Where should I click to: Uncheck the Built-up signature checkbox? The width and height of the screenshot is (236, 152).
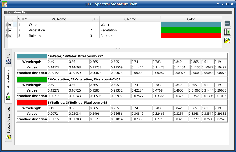tap(10, 36)
